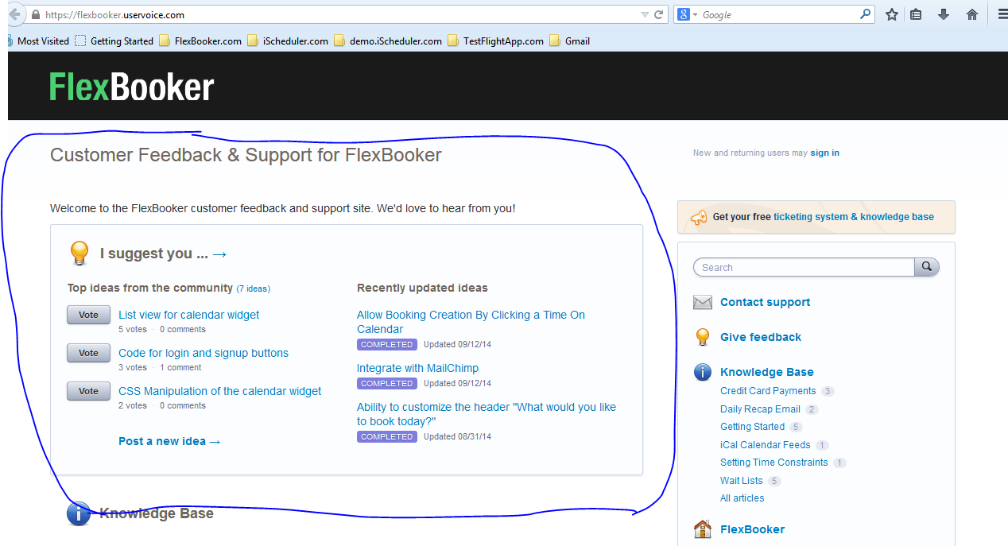This screenshot has width=1008, height=546.
Task: Click the support Search field
Action: [804, 267]
